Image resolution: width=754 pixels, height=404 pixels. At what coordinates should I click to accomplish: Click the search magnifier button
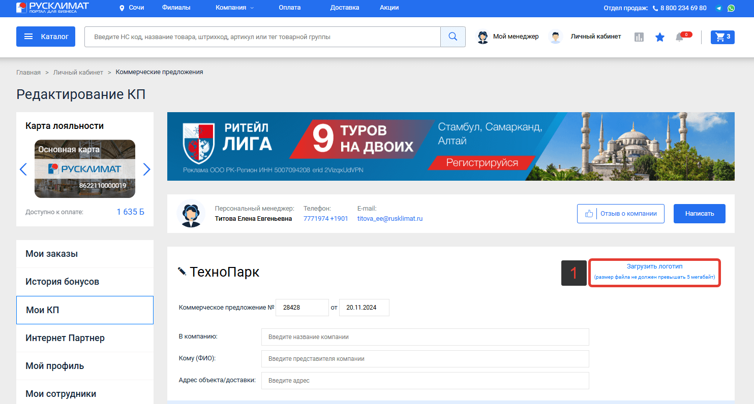tap(453, 37)
